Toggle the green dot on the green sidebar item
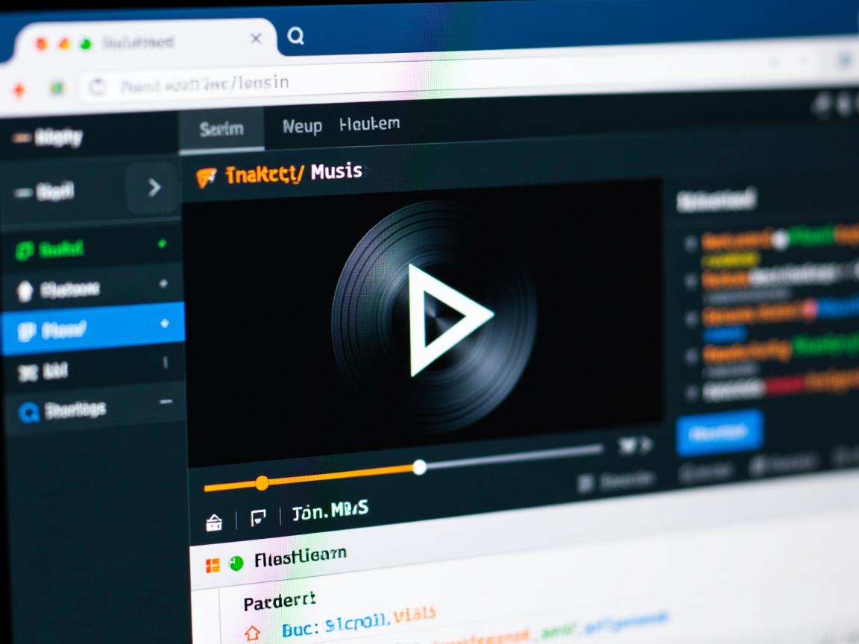Screen dimensions: 859x644 coord(162,244)
